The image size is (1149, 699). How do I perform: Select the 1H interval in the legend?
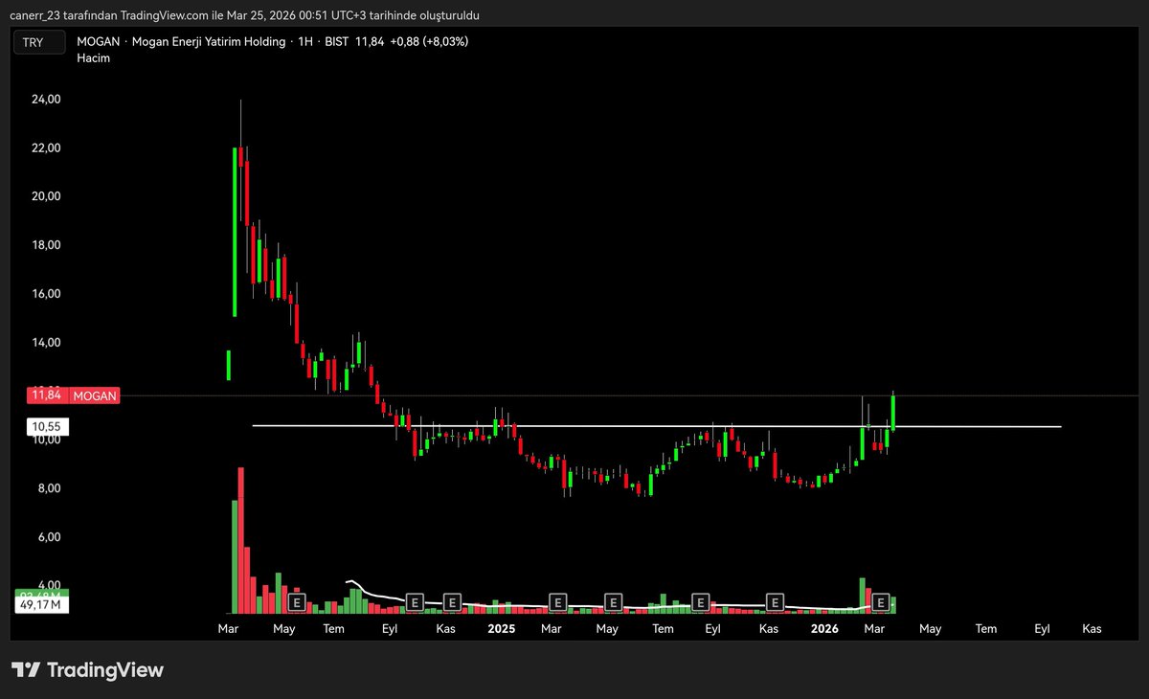pos(305,42)
